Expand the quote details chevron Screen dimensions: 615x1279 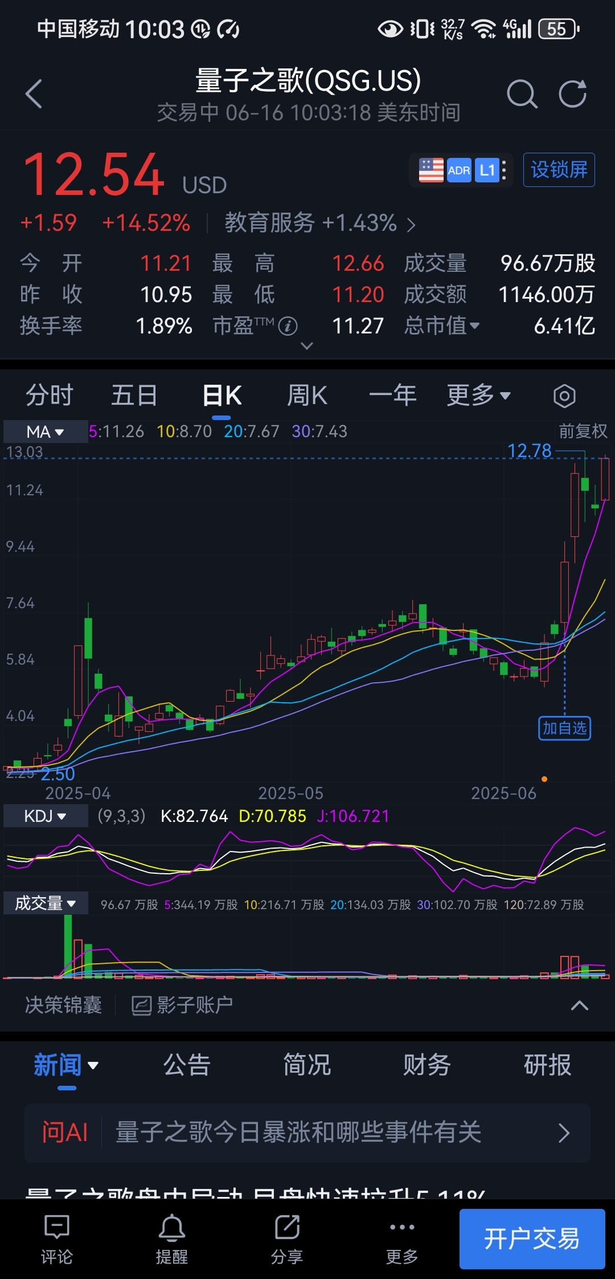307,346
